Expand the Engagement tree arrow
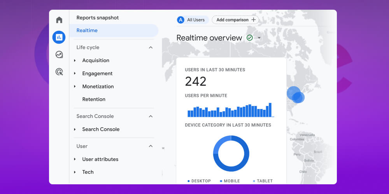389x194 pixels. (75, 73)
